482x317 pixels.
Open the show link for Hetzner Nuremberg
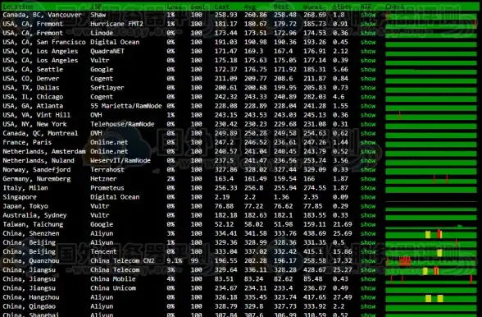coord(368,179)
